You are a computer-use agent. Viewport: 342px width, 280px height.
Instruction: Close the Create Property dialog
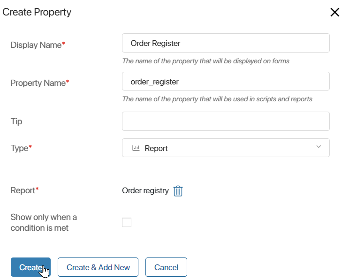pos(334,12)
